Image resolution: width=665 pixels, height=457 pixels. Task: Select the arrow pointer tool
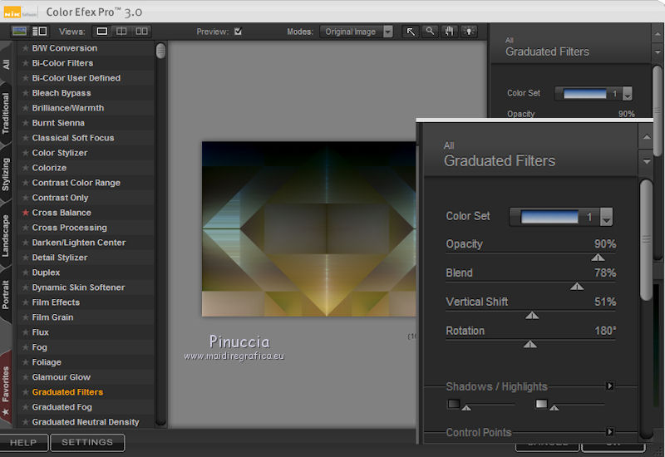[411, 32]
